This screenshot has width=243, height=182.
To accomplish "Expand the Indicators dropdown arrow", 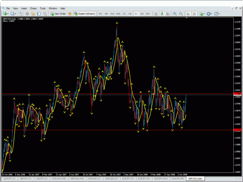I will point(204,14).
